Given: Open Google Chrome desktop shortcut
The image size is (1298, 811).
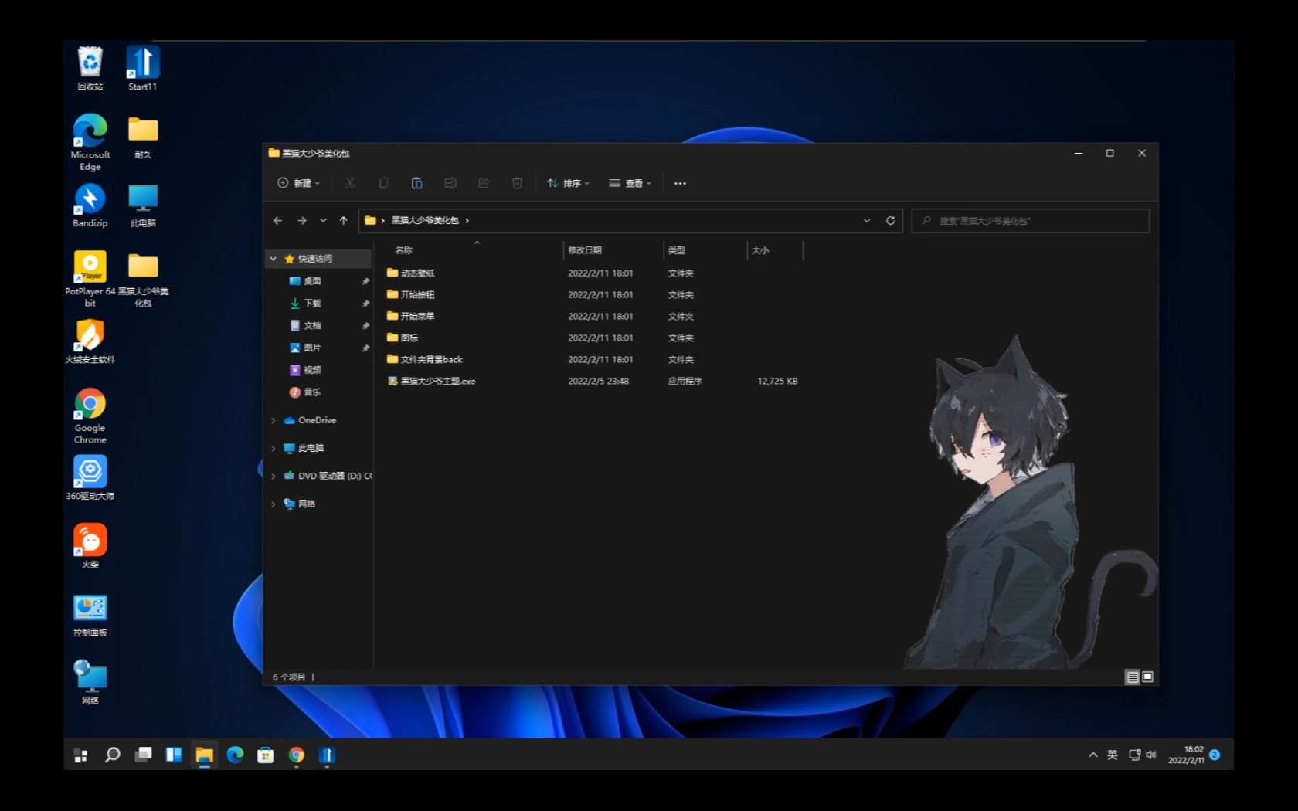Looking at the screenshot, I should coord(90,415).
